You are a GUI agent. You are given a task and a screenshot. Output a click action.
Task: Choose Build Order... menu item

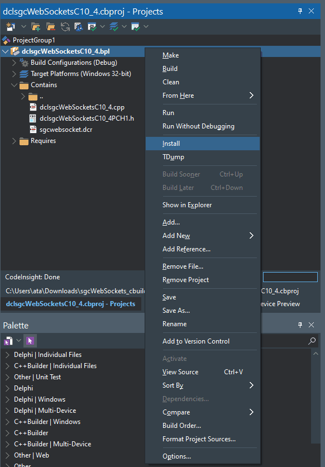(202, 426)
